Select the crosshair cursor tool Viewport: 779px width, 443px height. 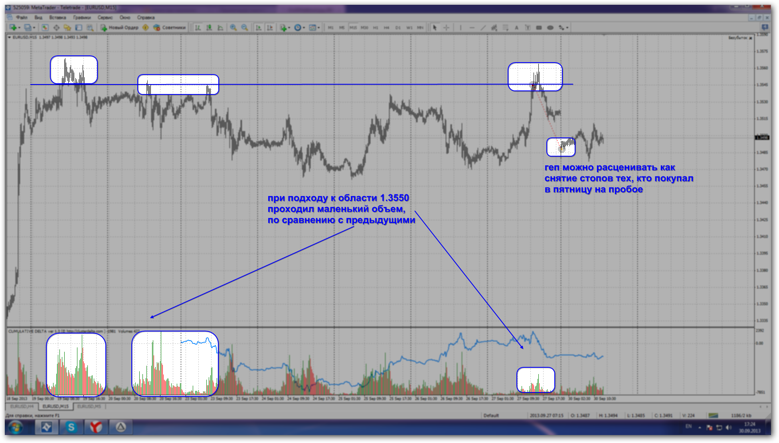click(x=446, y=27)
